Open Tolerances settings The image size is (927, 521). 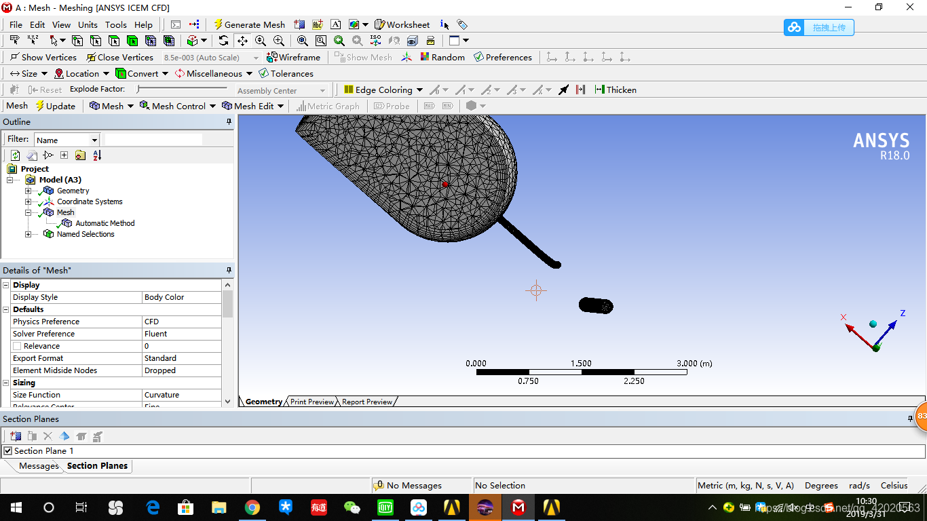[286, 73]
